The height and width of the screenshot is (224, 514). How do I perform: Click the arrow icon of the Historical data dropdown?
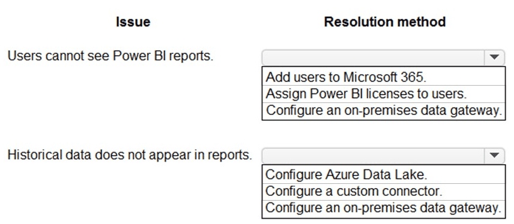pyautogui.click(x=494, y=155)
